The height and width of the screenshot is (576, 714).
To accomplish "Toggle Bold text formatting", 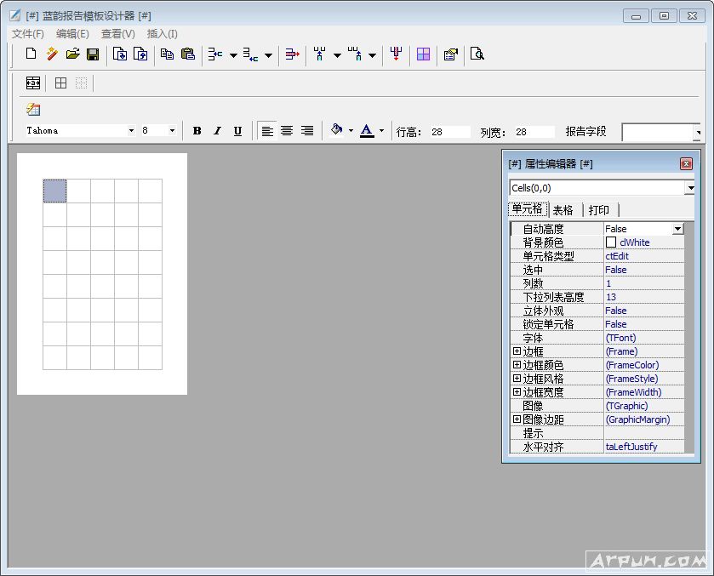I will 197,131.
